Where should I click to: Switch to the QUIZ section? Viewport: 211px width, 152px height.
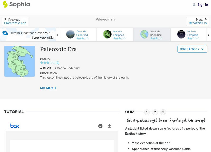click(130, 112)
